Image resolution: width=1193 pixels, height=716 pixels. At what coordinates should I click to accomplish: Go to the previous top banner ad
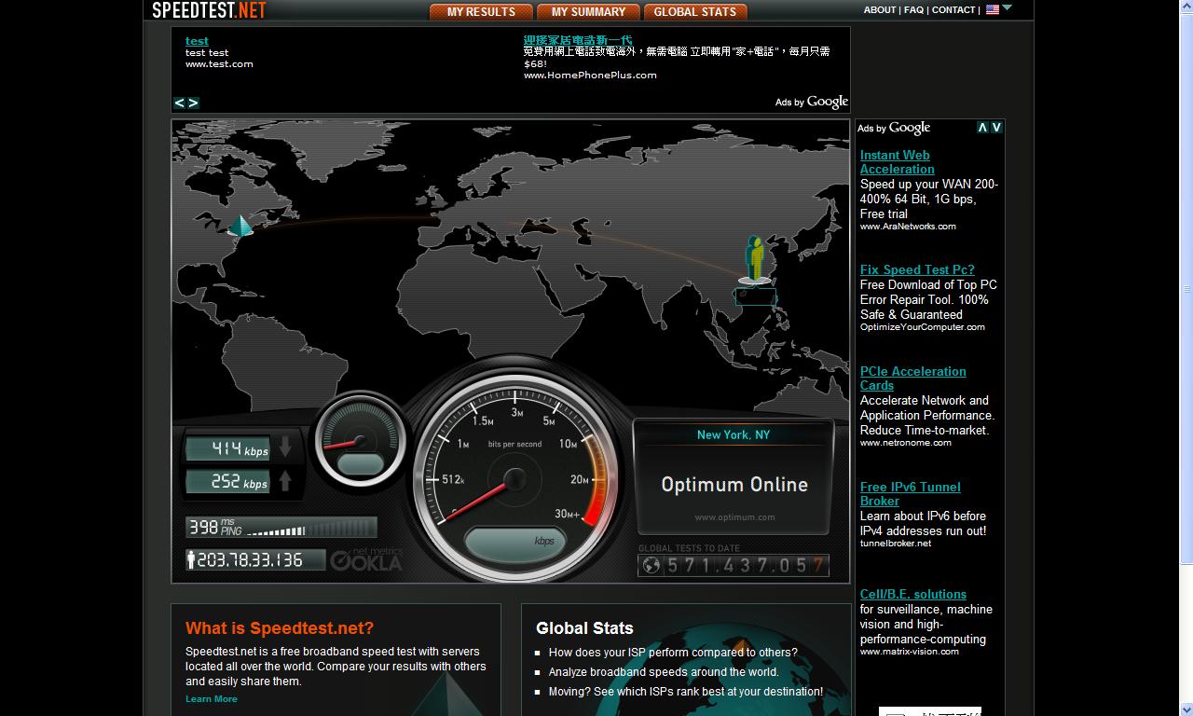tap(179, 103)
